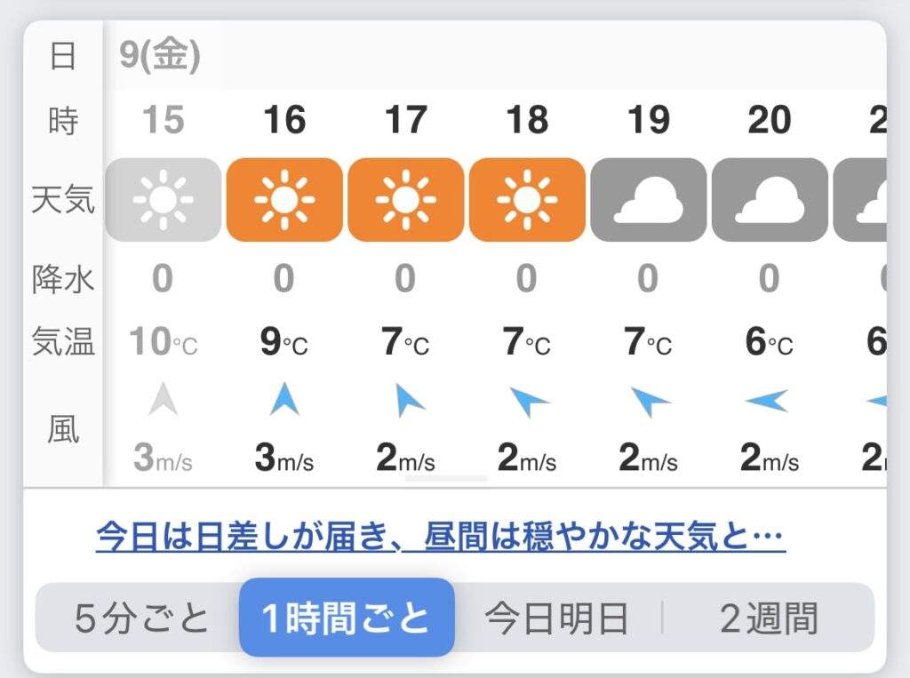This screenshot has height=678, width=910.
Task: Click the cloudy weather icon at 20 o'clock
Action: click(770, 200)
